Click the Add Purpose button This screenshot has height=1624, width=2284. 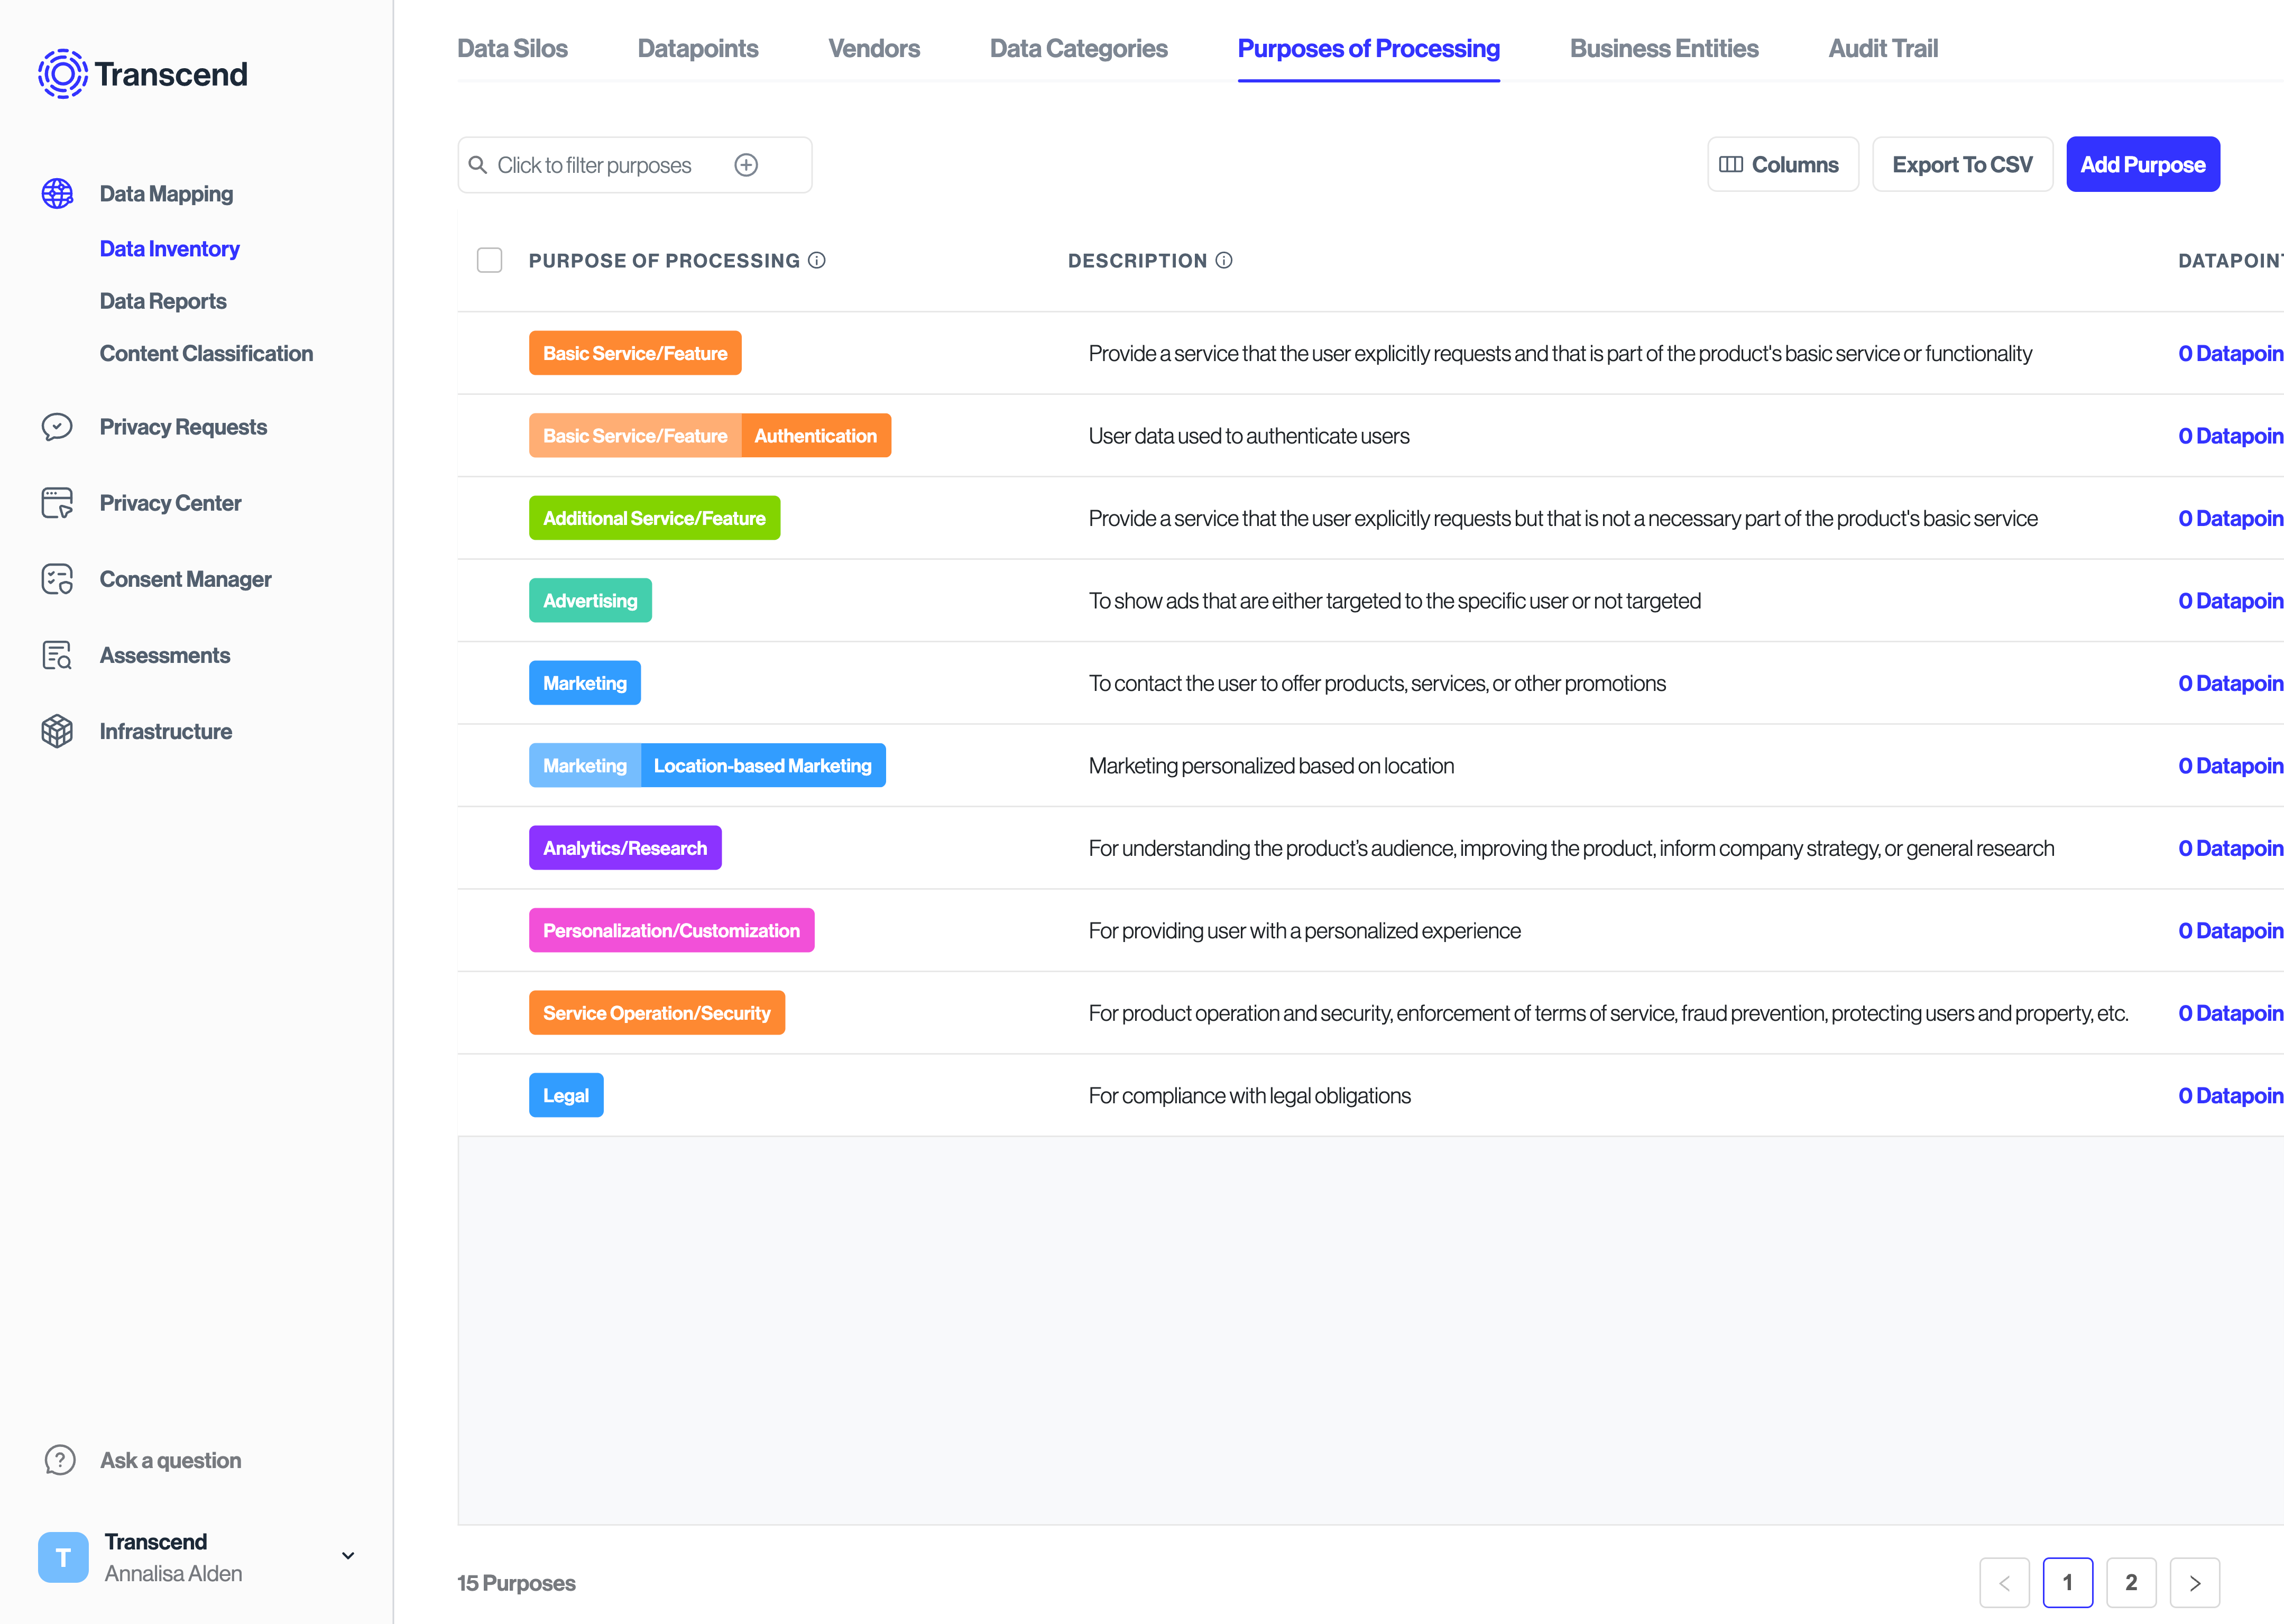click(2143, 164)
